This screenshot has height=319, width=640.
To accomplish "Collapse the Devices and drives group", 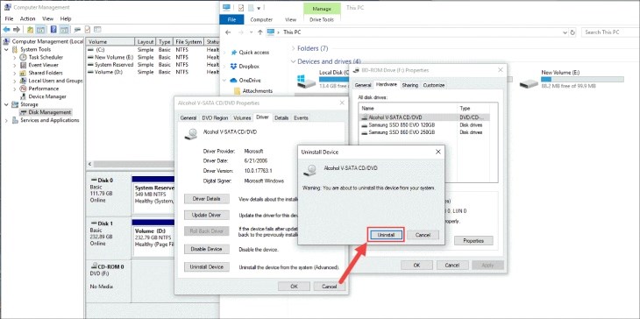I will [293, 61].
